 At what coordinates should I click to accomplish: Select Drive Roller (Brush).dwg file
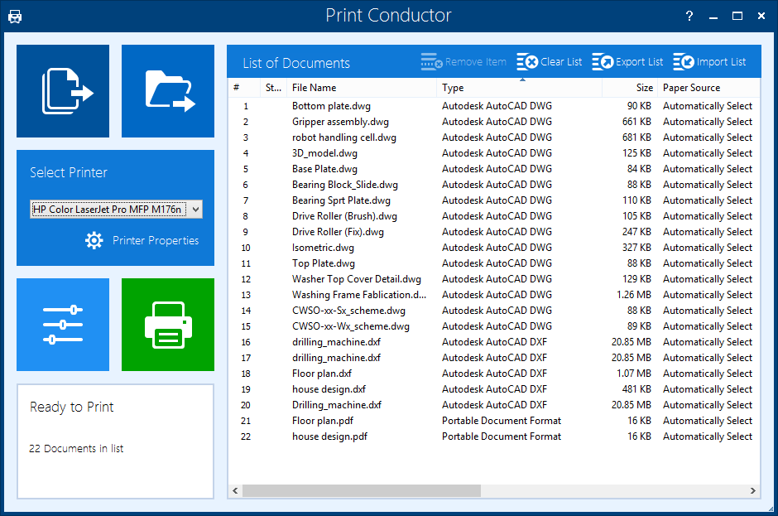(x=344, y=216)
